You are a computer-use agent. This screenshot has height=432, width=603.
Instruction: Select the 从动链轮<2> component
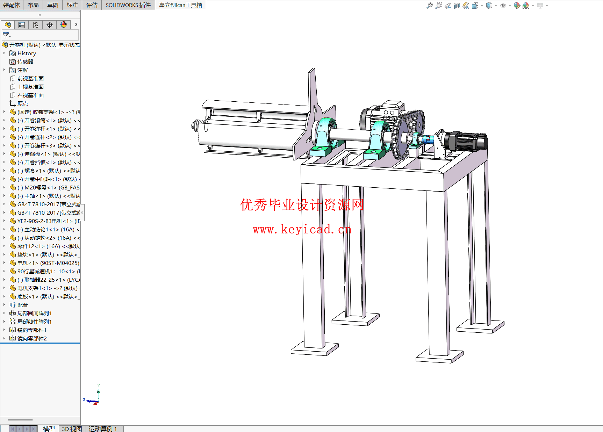tap(45, 238)
